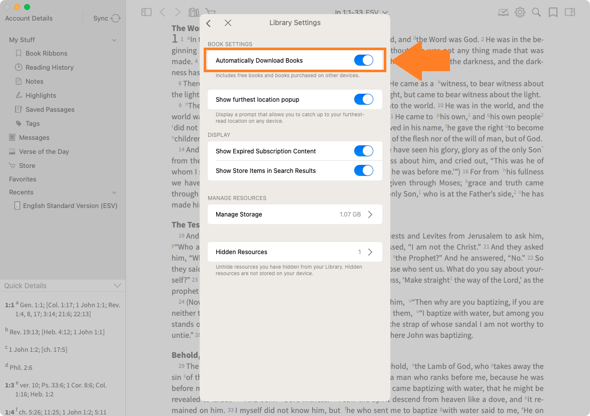Open Hidden Resources list
The image size is (590, 416).
point(295,252)
